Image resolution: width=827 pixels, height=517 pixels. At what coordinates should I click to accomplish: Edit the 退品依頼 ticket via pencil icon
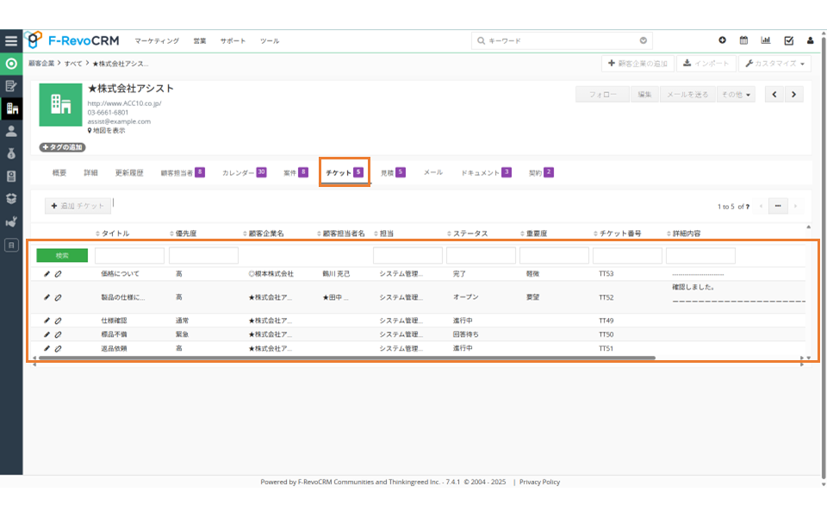[x=47, y=349]
